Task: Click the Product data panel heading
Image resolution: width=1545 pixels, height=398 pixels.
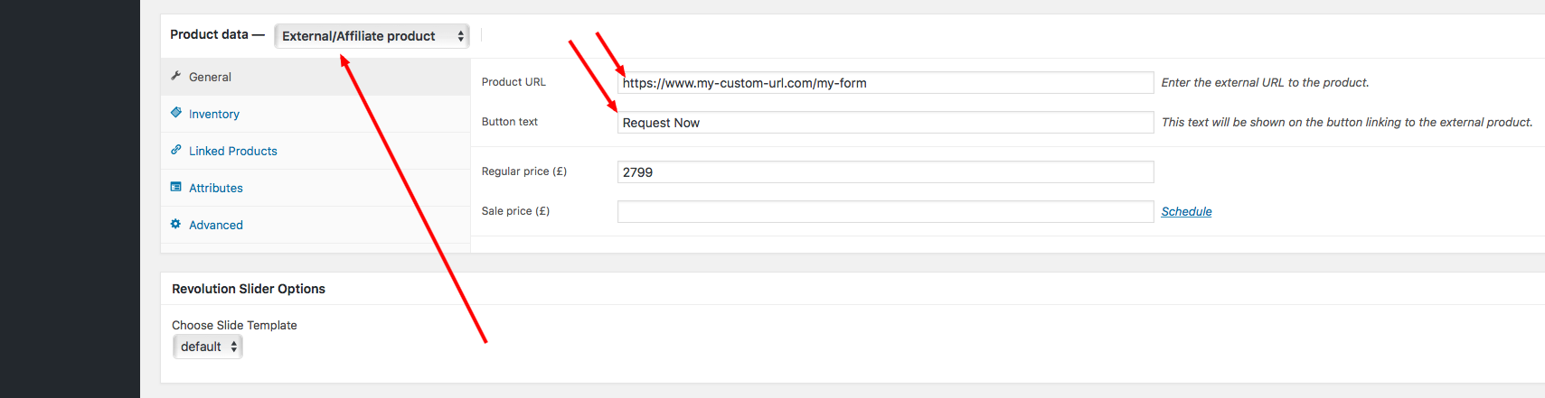Action: [209, 34]
